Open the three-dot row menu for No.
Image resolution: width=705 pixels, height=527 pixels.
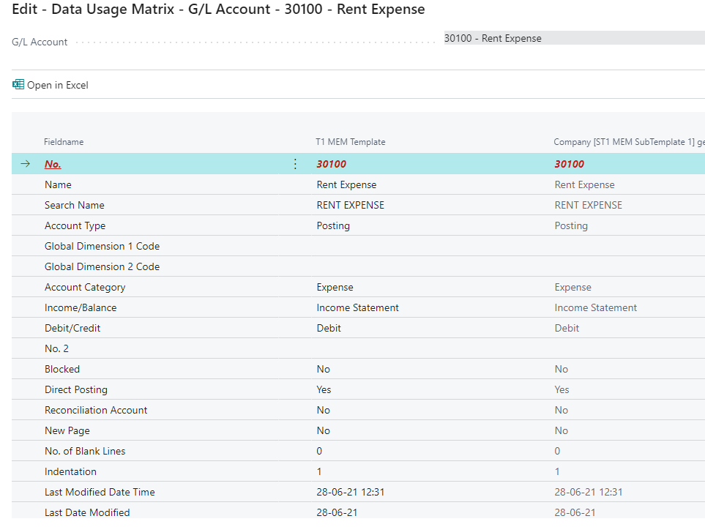click(296, 164)
